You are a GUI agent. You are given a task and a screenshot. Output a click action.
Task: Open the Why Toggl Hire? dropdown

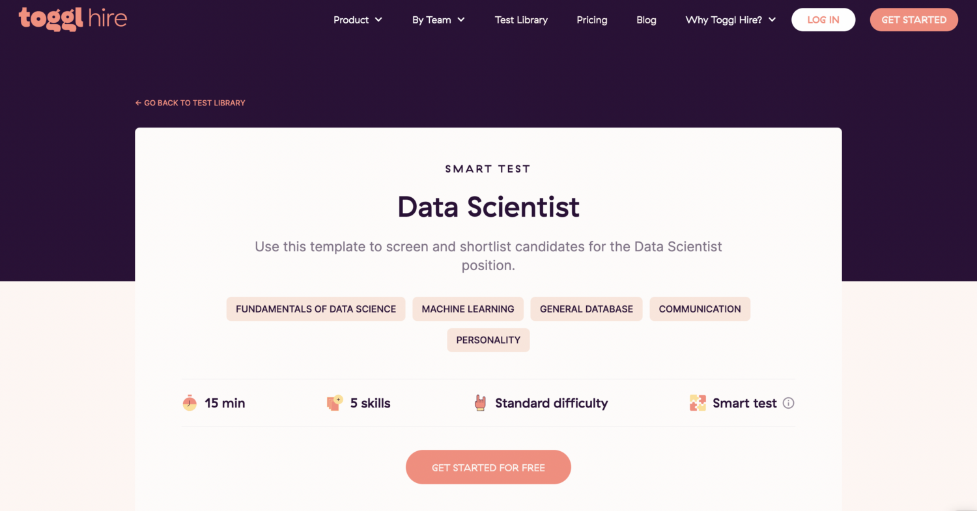click(x=729, y=20)
